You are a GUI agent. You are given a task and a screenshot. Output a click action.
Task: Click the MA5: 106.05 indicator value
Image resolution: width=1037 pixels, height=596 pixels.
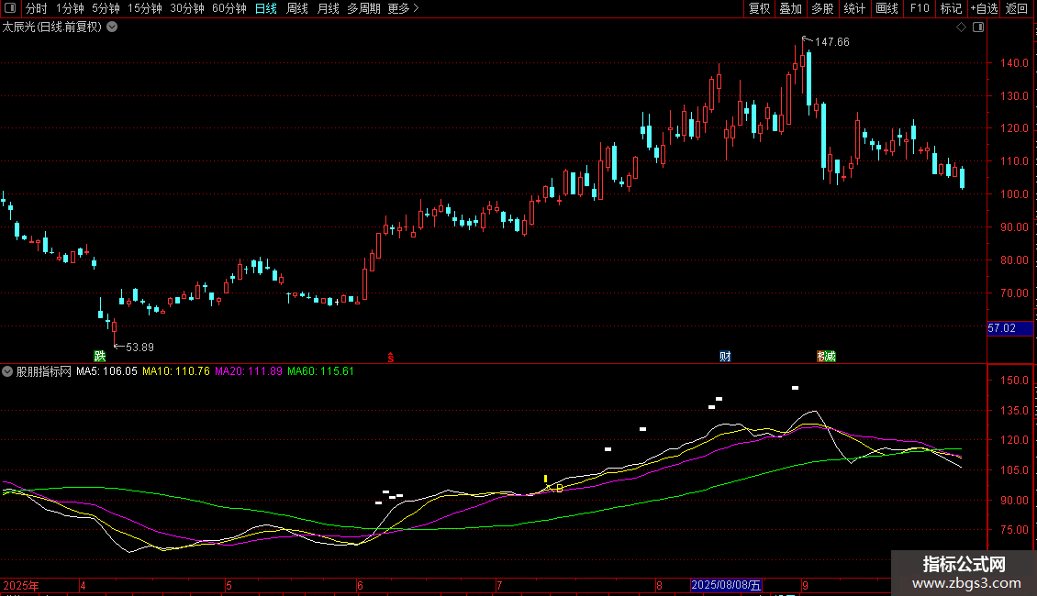click(106, 371)
